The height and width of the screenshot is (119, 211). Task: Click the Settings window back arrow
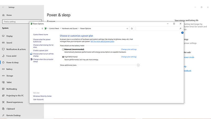click(x=3, y=7)
